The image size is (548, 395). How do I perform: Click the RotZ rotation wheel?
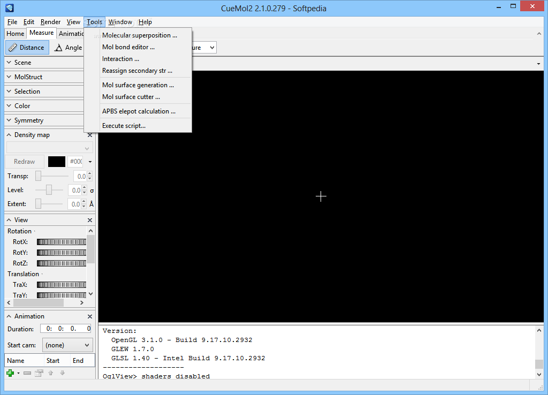62,263
